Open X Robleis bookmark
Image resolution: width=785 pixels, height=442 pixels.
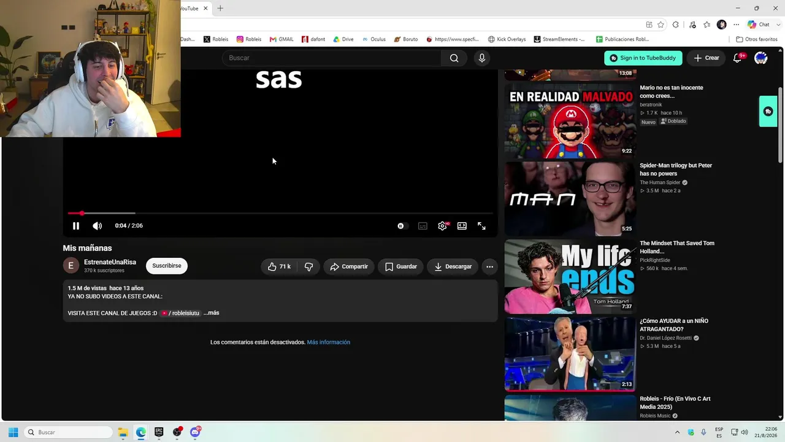coord(216,39)
